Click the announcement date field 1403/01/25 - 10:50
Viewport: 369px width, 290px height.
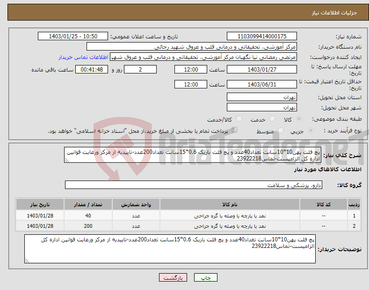[x=72, y=36]
